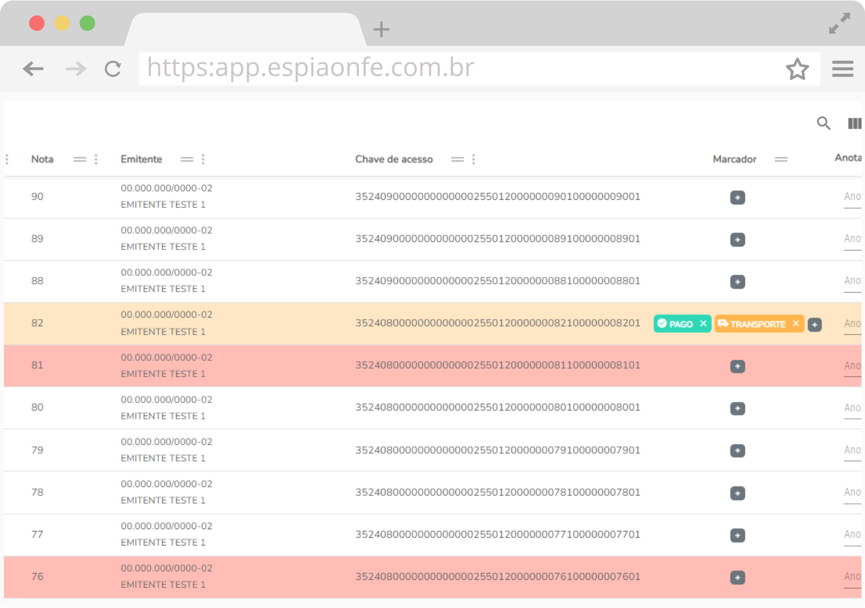Click the browser forward arrow
The height and width of the screenshot is (608, 865).
pyautogui.click(x=76, y=69)
